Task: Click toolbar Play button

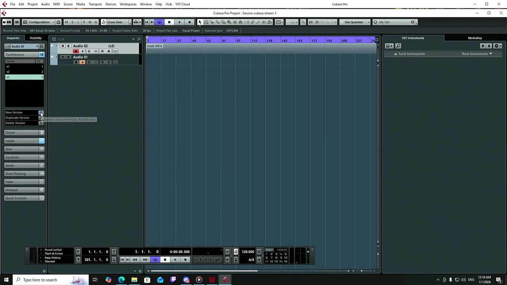Action: click(179, 22)
